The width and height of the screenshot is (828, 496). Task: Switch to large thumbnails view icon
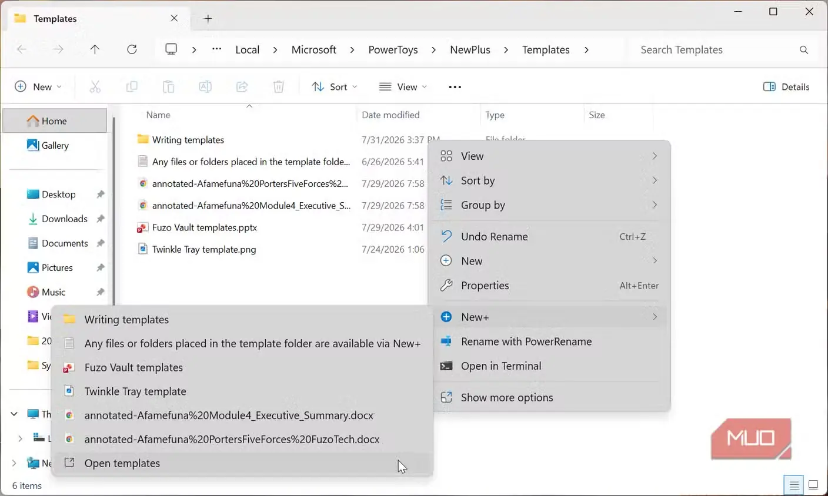click(x=813, y=485)
